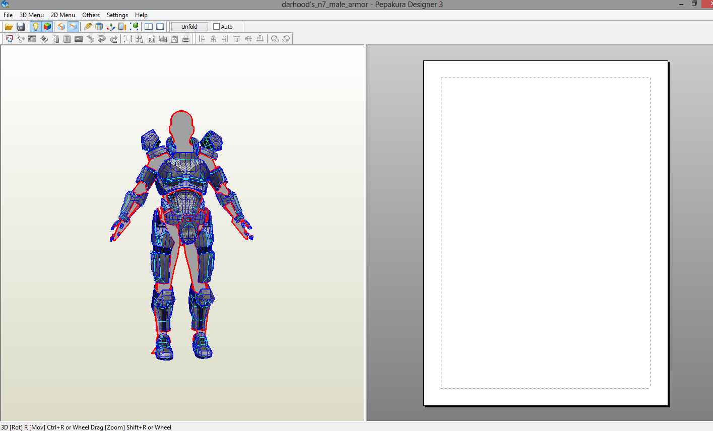
Task: Click the Print printer icon
Action: click(x=186, y=39)
